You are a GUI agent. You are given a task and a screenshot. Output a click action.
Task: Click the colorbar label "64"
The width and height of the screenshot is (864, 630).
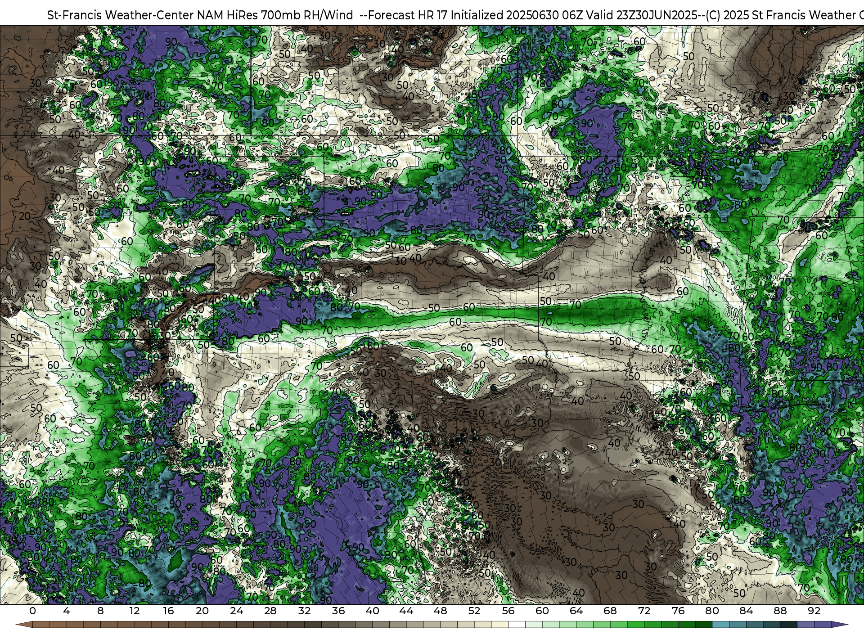pos(576,611)
